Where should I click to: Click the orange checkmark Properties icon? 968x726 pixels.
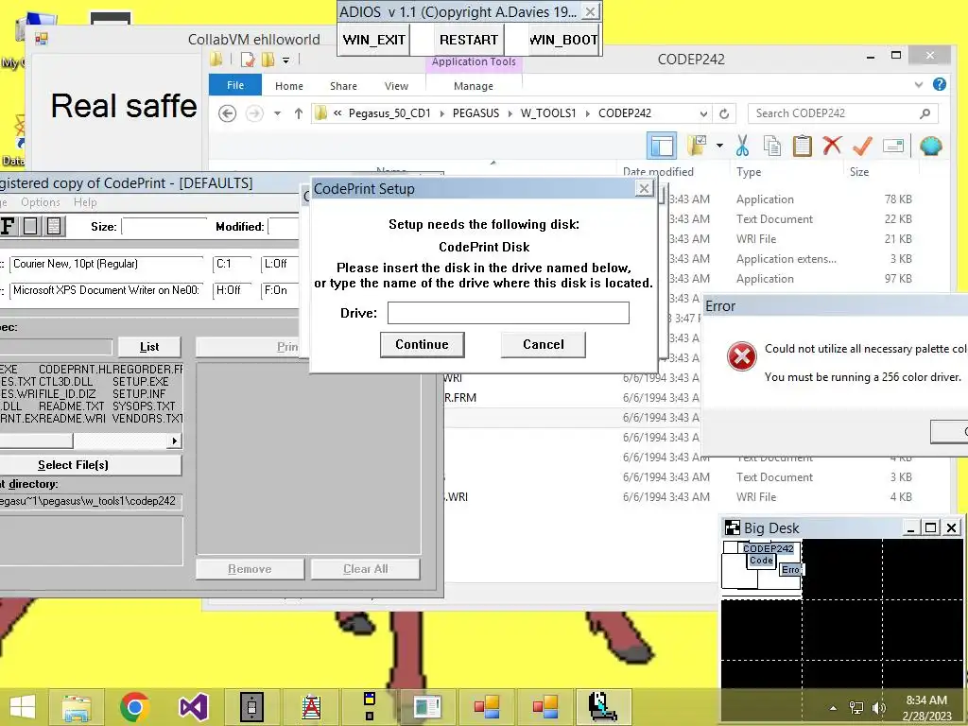(x=862, y=147)
